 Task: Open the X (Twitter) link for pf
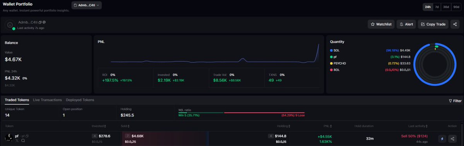point(17,141)
